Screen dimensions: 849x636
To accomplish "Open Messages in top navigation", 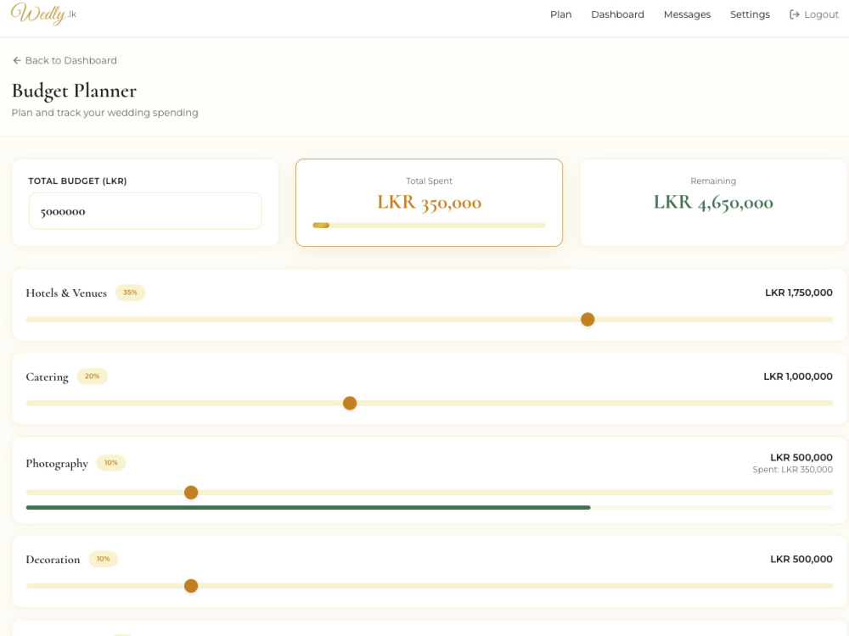I will [687, 14].
